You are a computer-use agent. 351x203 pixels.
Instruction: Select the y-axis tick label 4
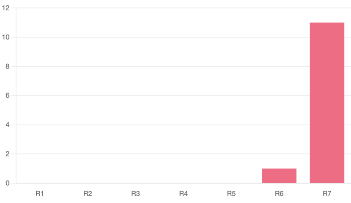pos(7,125)
